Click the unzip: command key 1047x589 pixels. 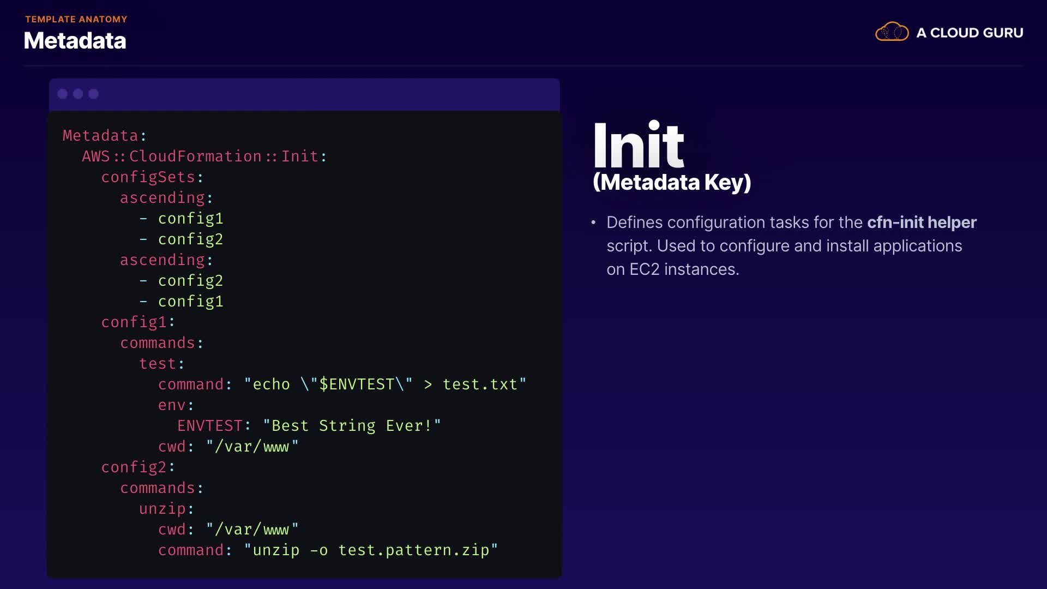point(166,509)
